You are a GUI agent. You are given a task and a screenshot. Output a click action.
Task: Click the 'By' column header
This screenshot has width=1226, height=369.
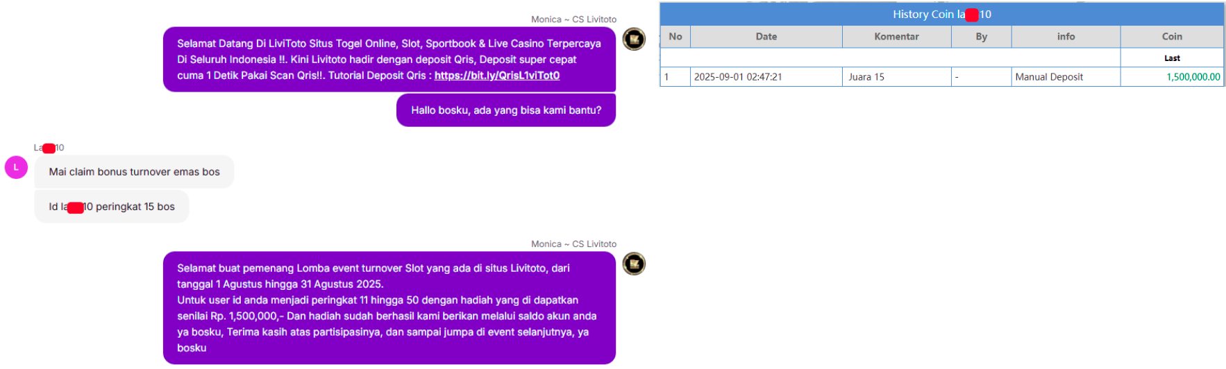click(982, 37)
